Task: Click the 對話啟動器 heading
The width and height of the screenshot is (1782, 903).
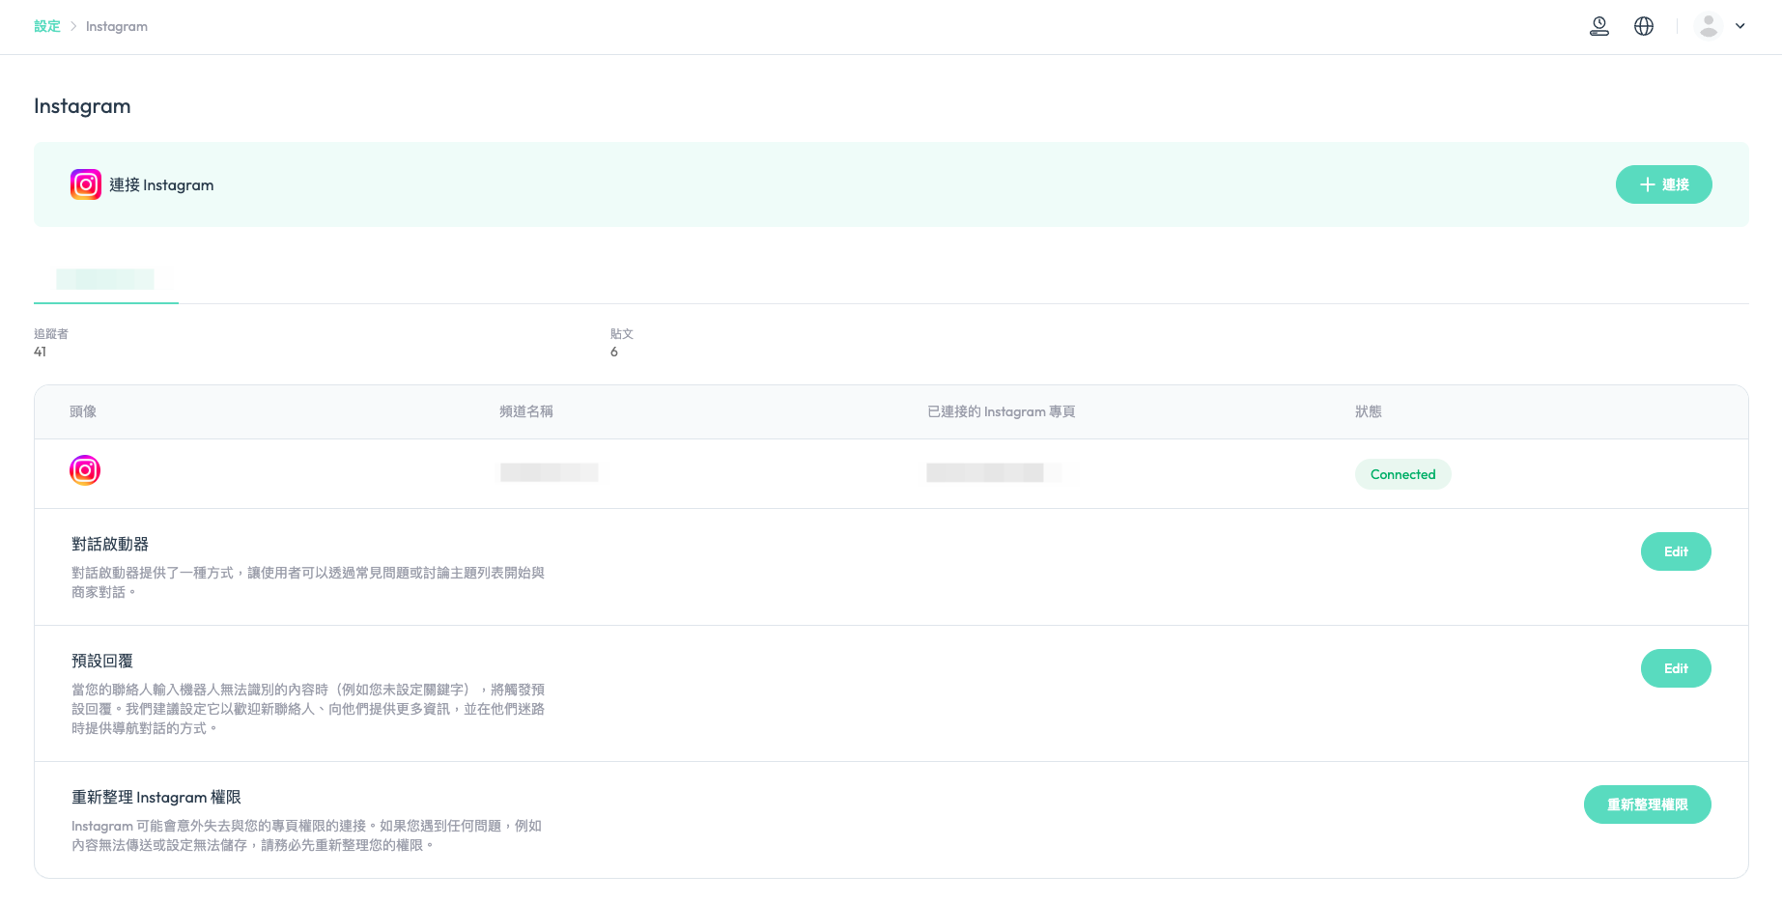Action: click(x=110, y=545)
